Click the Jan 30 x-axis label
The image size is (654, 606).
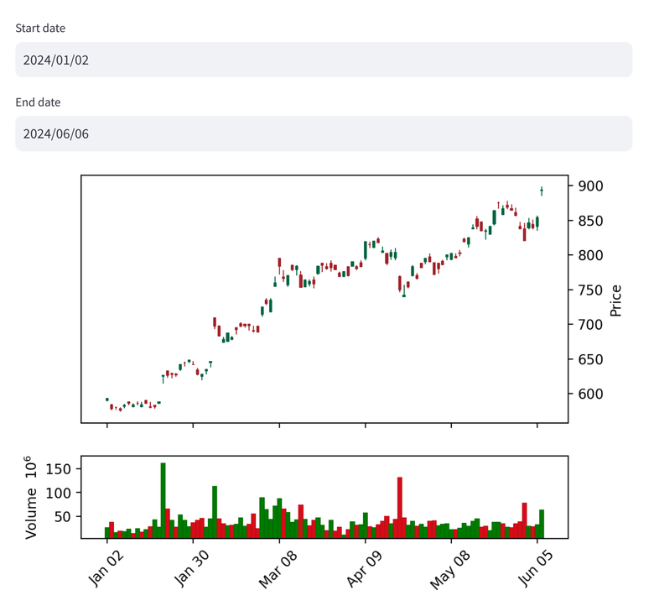[x=191, y=568]
